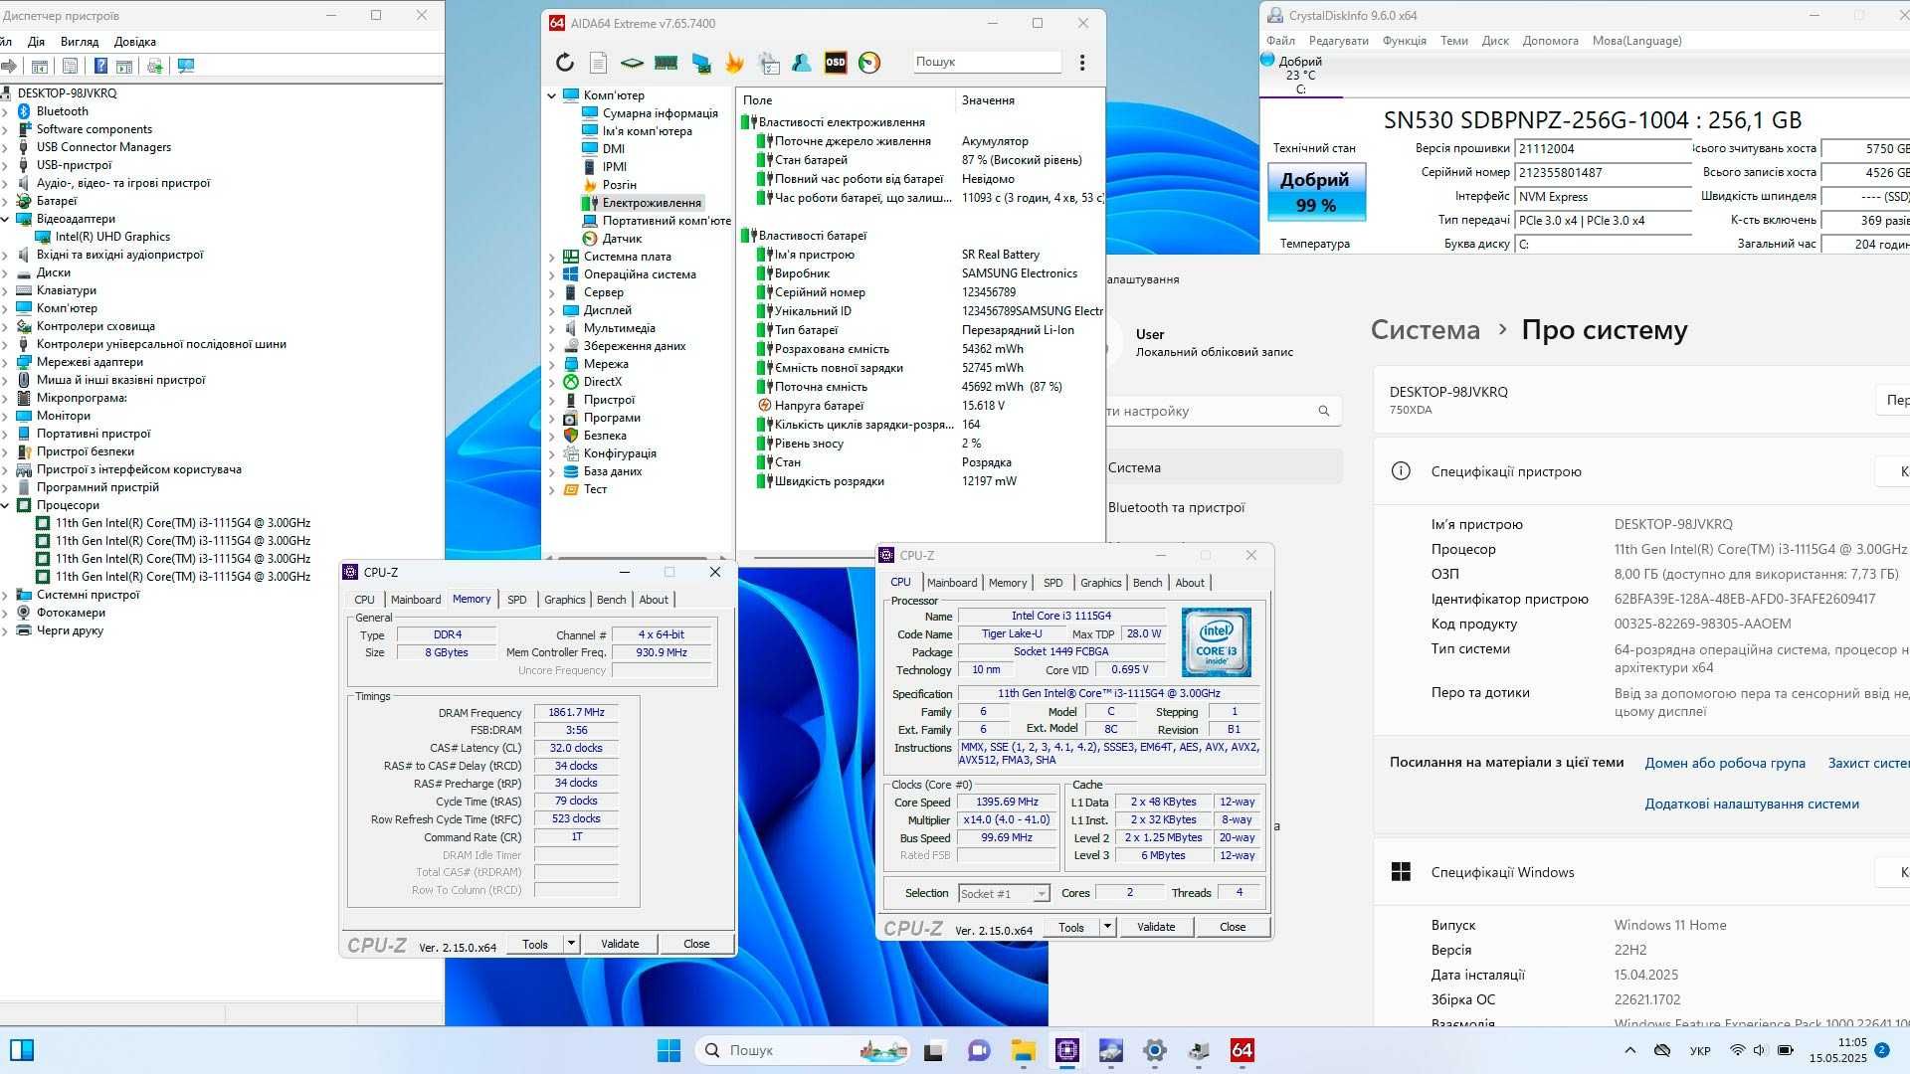
Task: Start AIDA64 stability test flame icon
Action: (734, 63)
